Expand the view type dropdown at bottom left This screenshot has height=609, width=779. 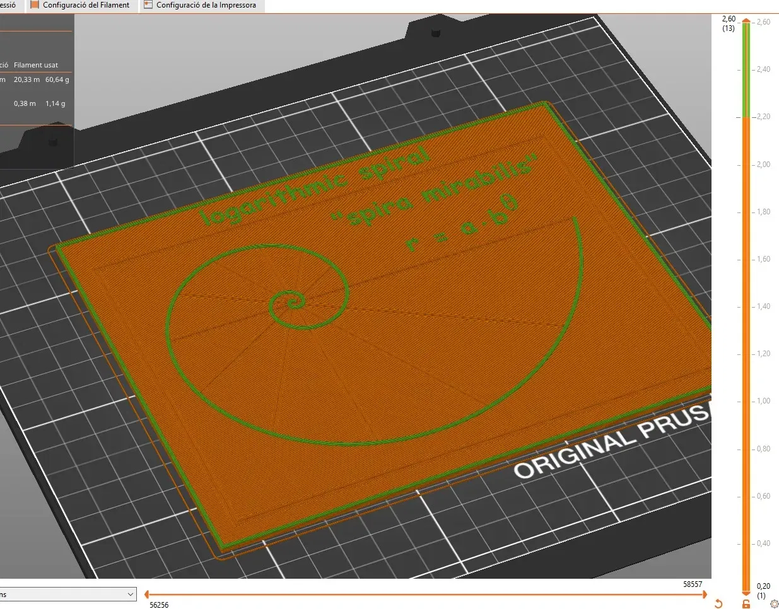(67, 594)
